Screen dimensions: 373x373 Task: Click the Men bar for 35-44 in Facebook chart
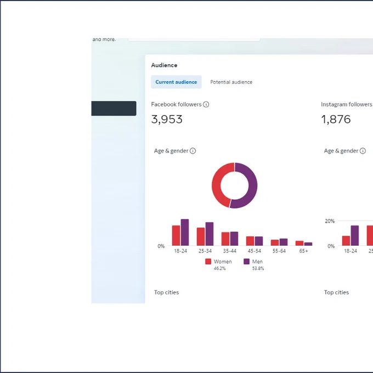tap(234, 239)
